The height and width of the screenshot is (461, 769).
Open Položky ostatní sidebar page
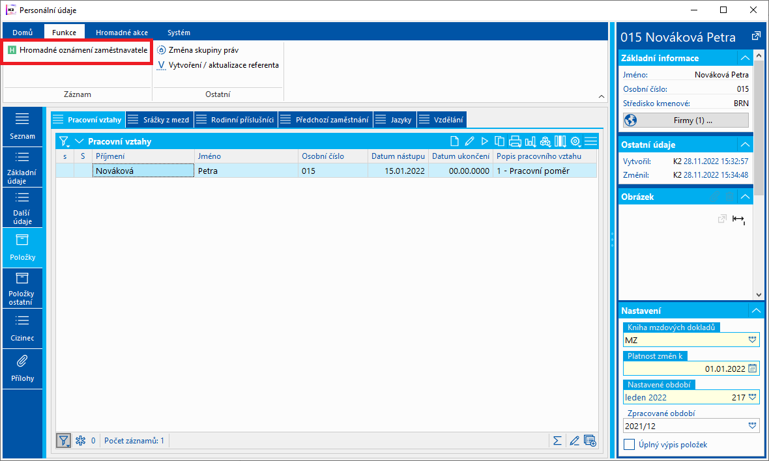(23, 288)
